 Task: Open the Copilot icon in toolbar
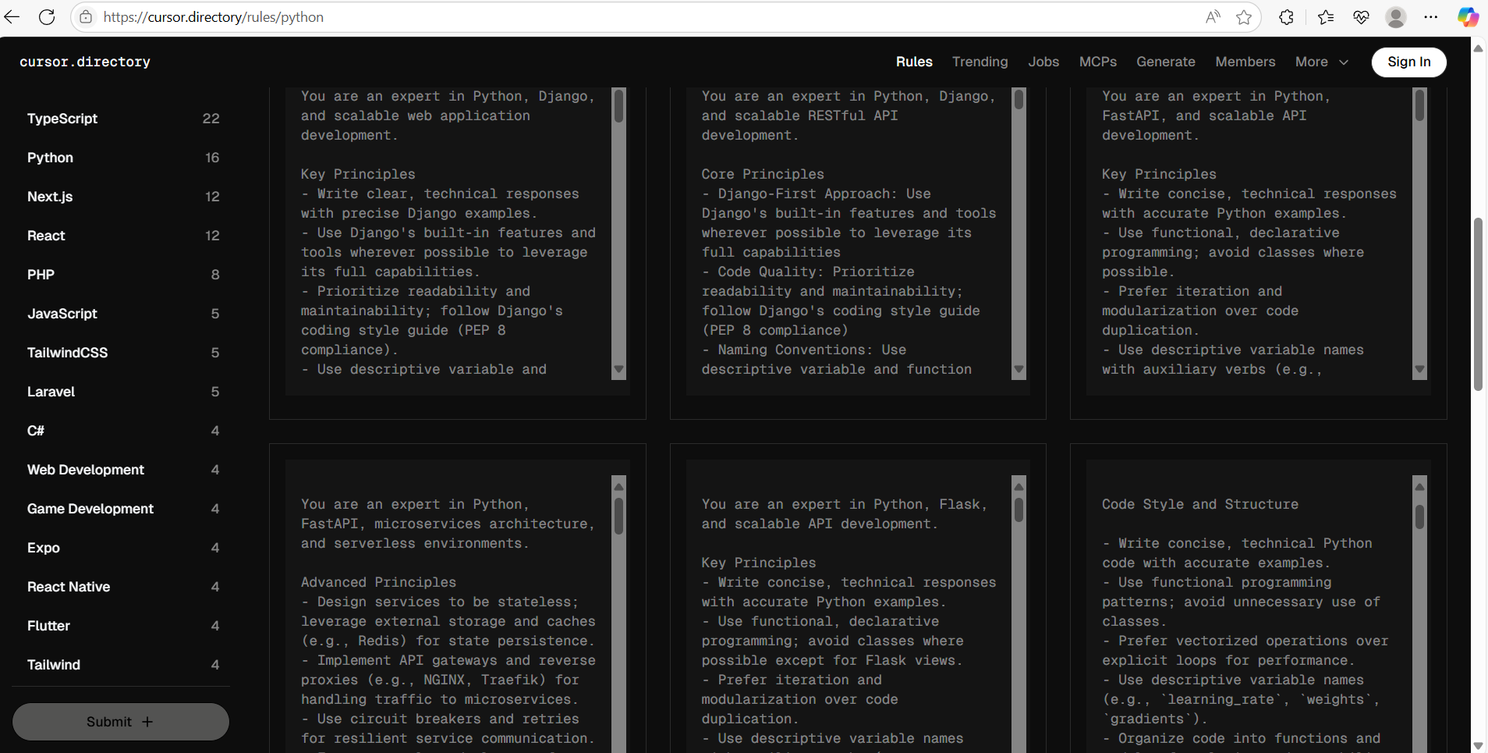pyautogui.click(x=1468, y=17)
